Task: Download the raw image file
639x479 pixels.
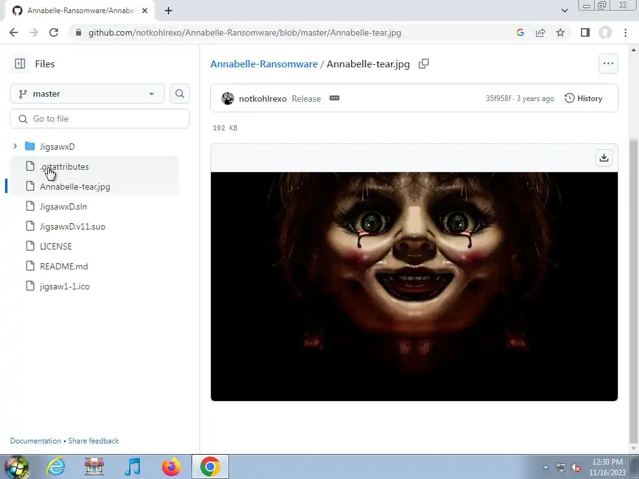Action: [x=604, y=158]
